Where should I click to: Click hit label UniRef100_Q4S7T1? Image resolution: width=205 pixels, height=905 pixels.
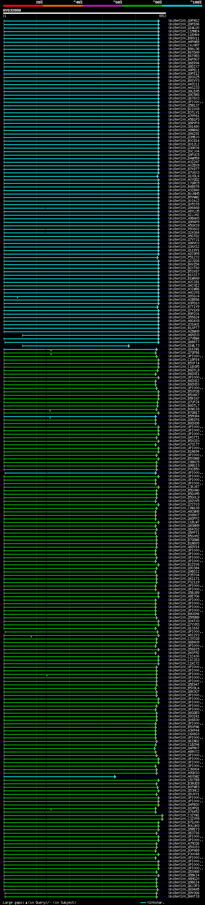coord(184,437)
